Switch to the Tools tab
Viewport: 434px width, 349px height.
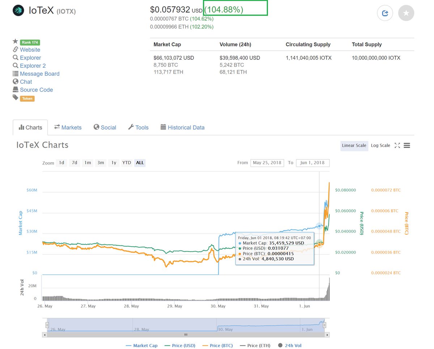point(138,127)
